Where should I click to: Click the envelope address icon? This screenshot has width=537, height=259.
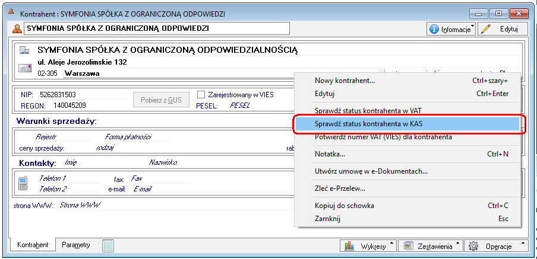click(x=25, y=68)
